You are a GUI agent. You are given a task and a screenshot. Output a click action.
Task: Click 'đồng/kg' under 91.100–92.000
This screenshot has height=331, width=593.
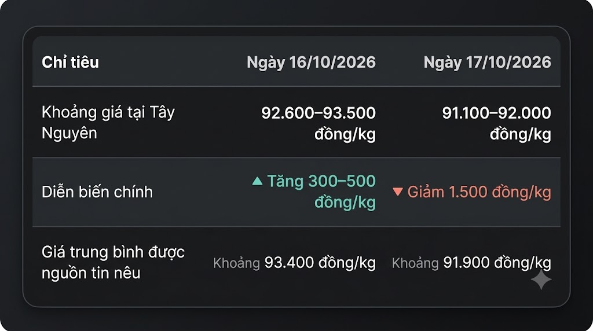coord(521,134)
